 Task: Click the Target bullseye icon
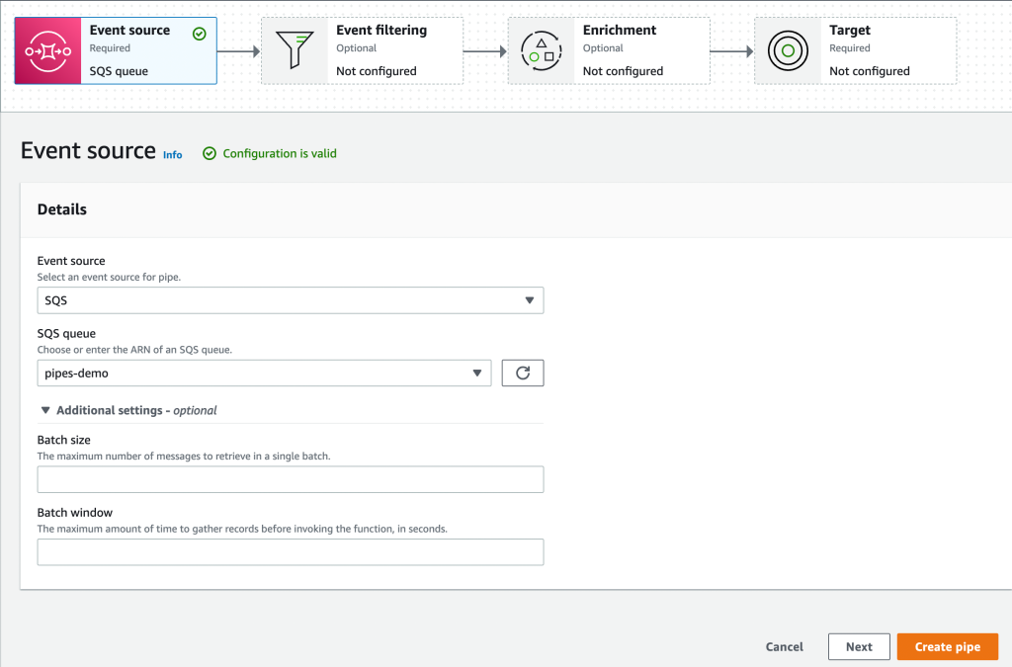coord(788,51)
